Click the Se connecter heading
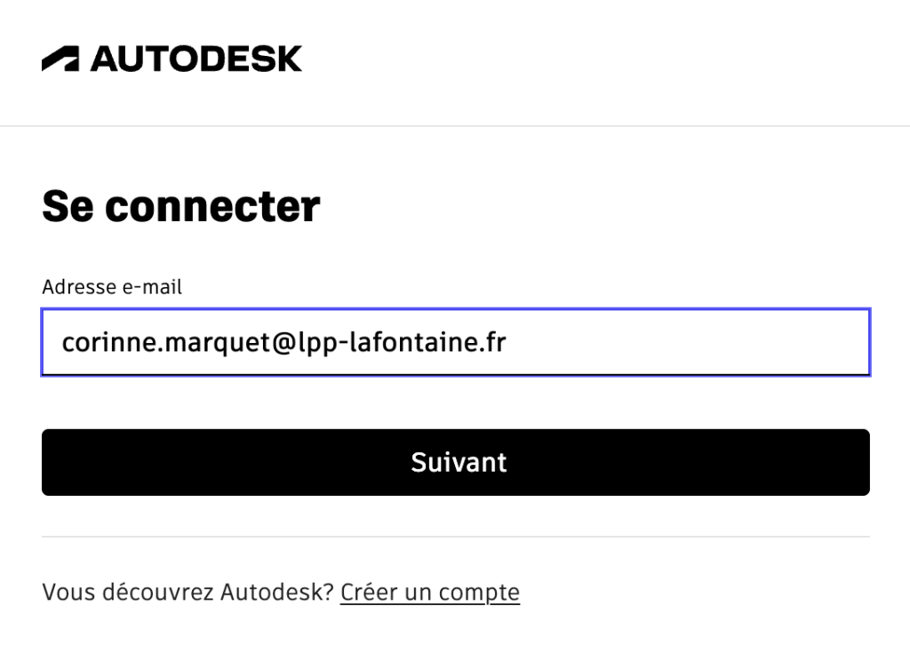The image size is (910, 646). (181, 206)
